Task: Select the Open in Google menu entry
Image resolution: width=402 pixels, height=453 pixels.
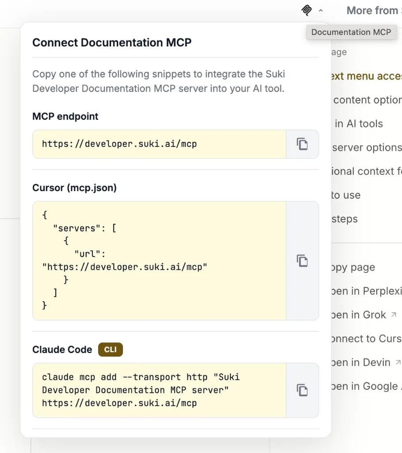Action: click(367, 386)
